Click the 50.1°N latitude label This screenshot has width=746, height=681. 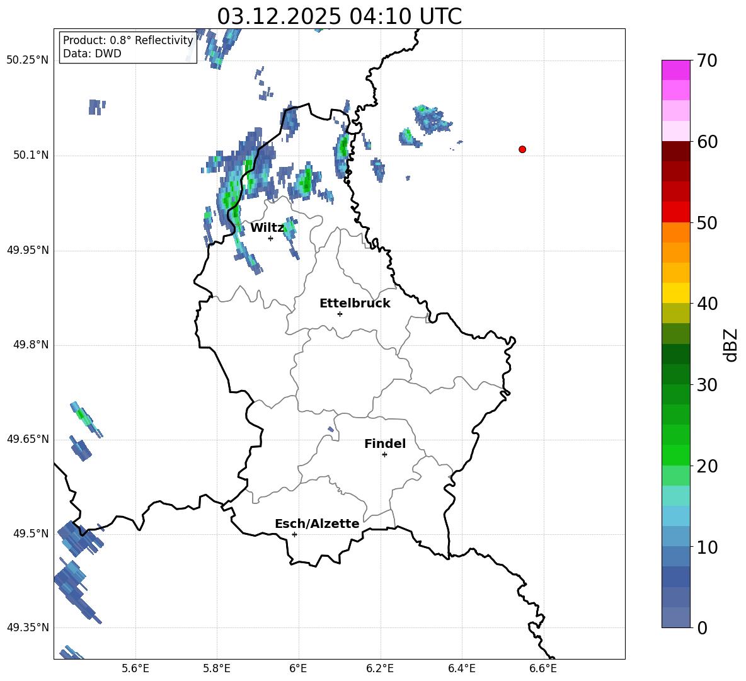click(x=31, y=156)
